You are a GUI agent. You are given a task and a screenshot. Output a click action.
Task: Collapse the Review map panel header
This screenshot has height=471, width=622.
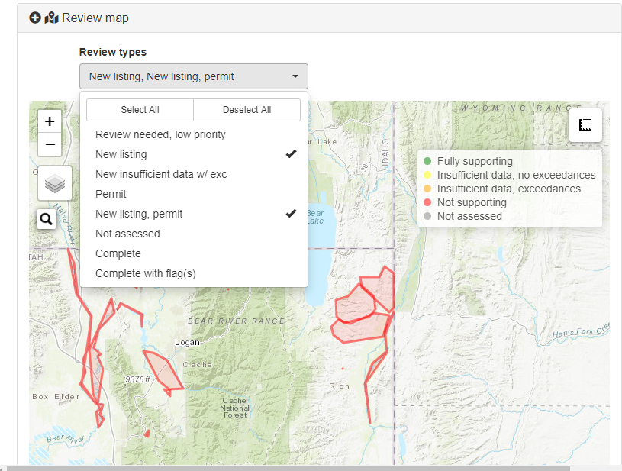(x=95, y=18)
